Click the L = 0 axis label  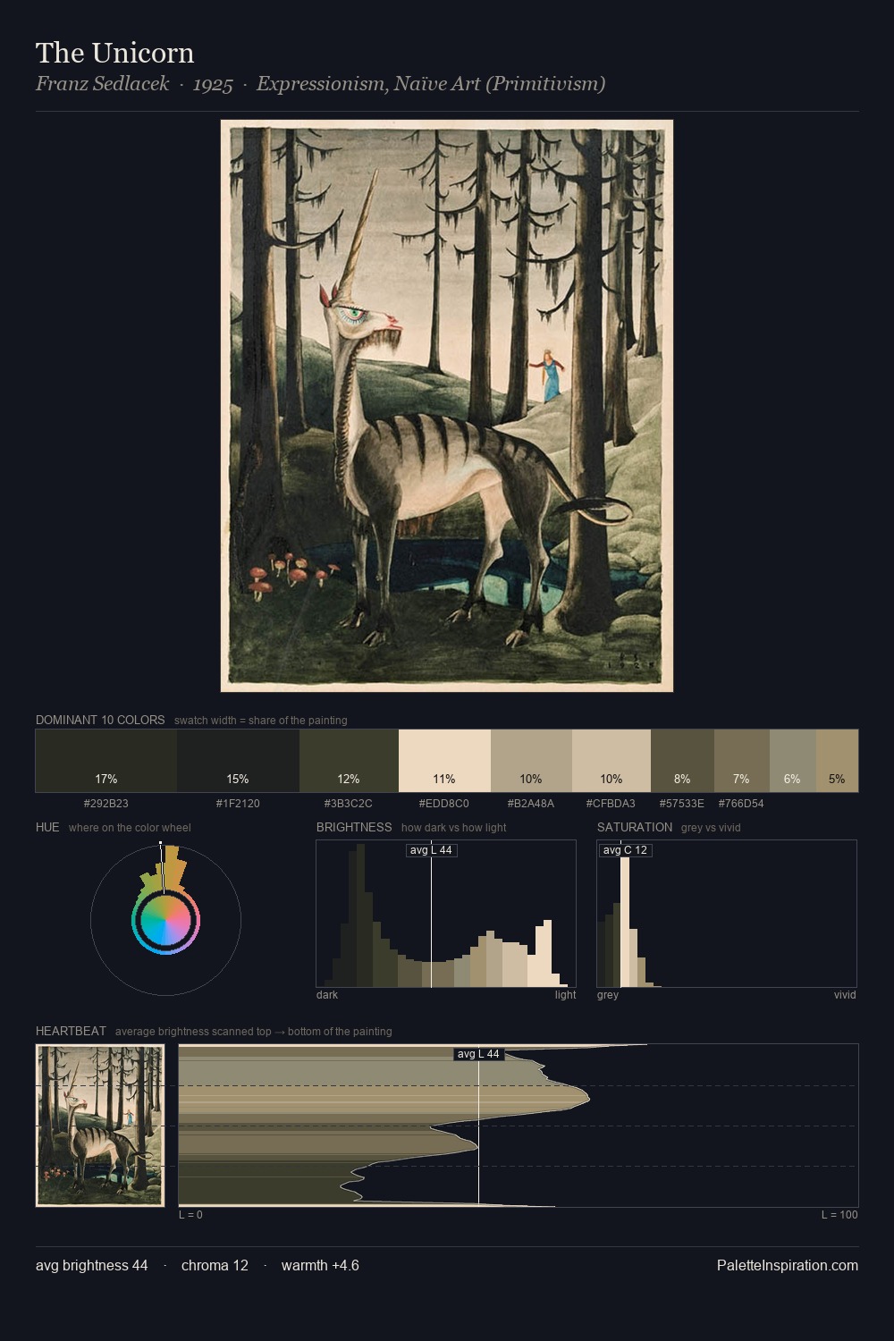pyautogui.click(x=190, y=1215)
